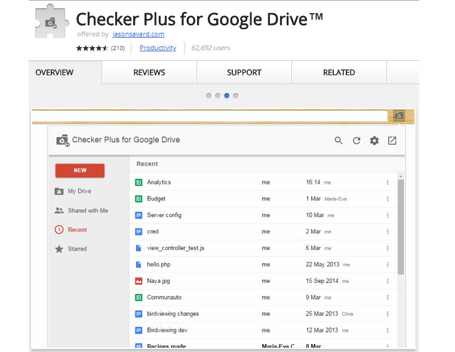
Task: Open more options for cred row
Action: point(388,231)
